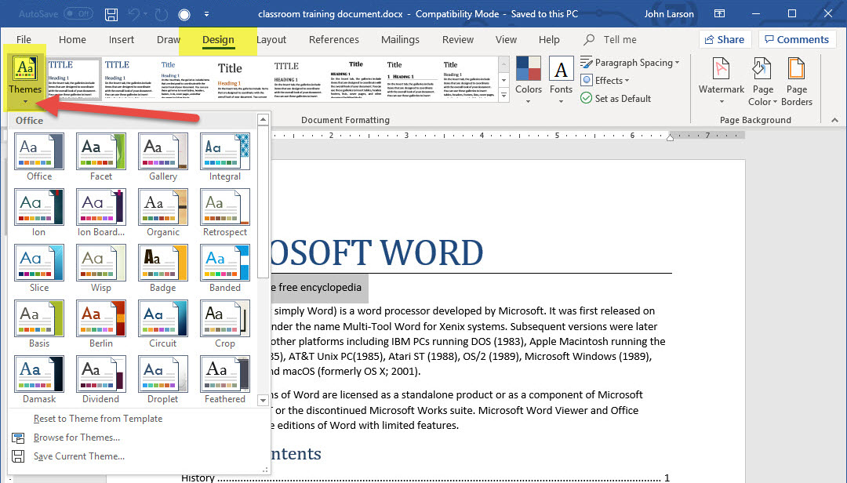Viewport: 847px width, 483px height.
Task: Select the Circuit theme icon
Action: click(x=163, y=317)
